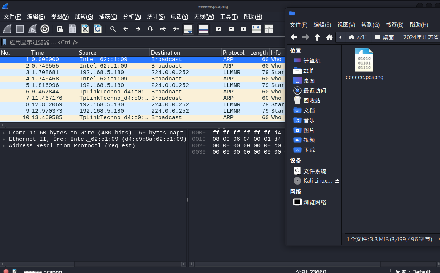This screenshot has width=440, height=273.
Task: Toggle auto-scroll during live capture
Action: (188, 29)
